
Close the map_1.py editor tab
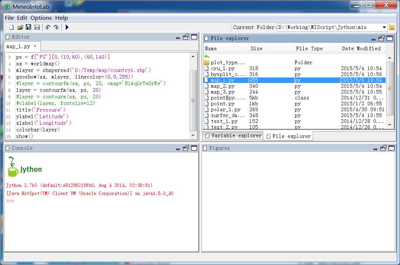pos(35,46)
